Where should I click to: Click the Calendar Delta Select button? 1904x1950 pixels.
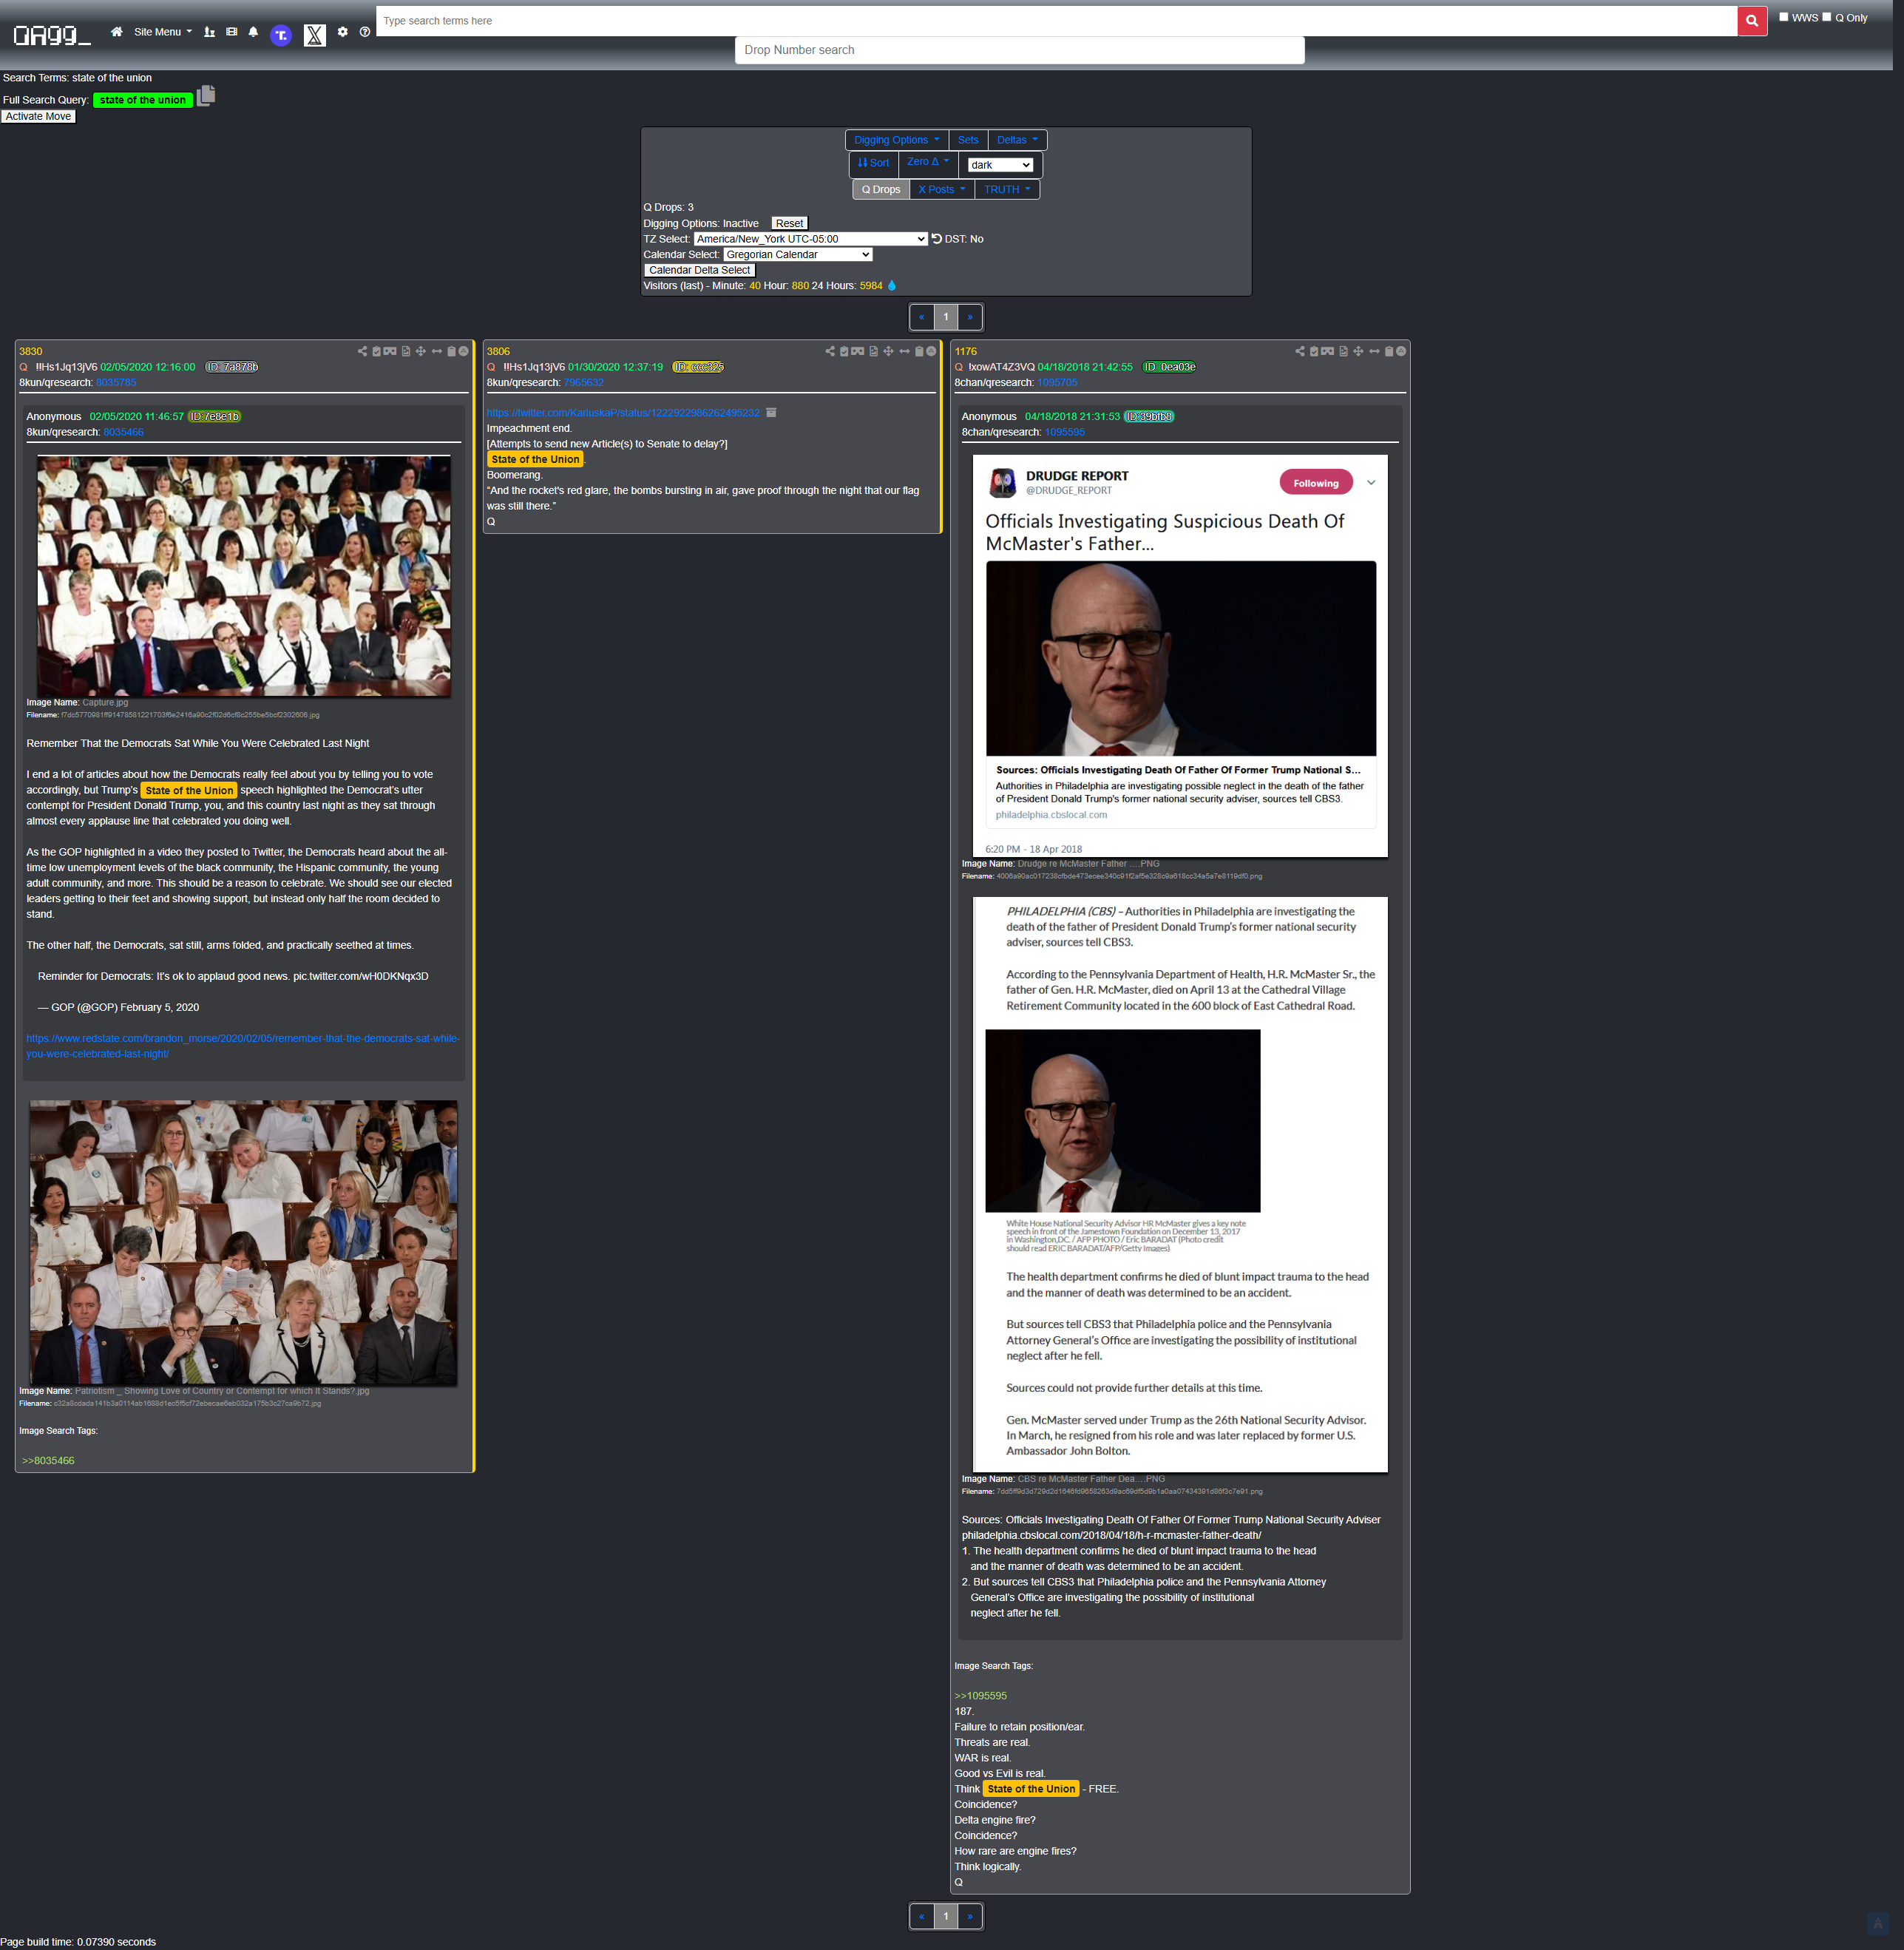click(699, 270)
